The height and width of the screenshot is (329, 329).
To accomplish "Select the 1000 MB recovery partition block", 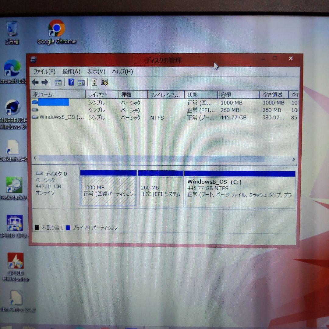I will click(108, 188).
